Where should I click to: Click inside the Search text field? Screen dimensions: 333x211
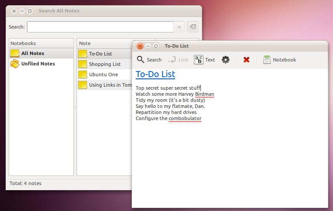[100, 27]
